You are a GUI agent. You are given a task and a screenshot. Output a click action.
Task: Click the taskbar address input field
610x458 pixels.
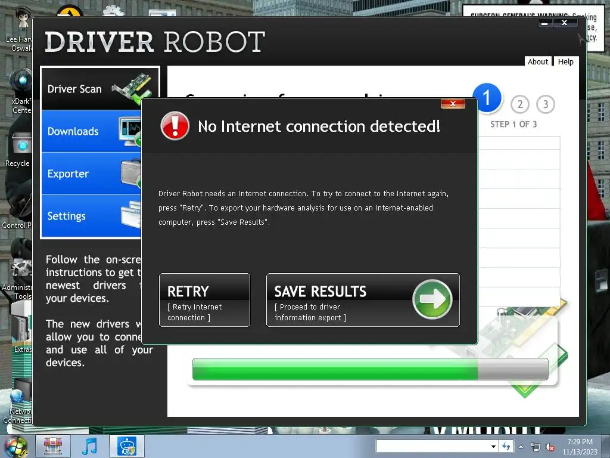(432, 446)
